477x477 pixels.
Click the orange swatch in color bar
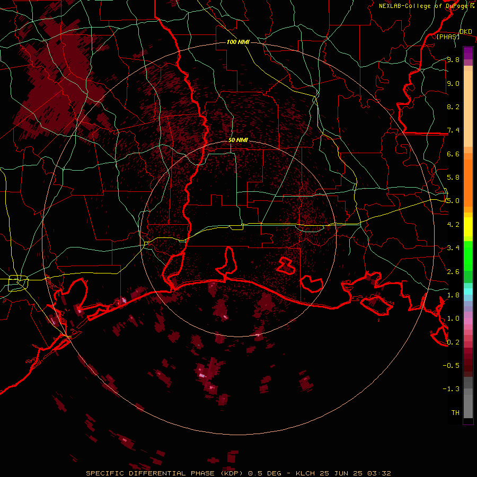tap(468, 182)
